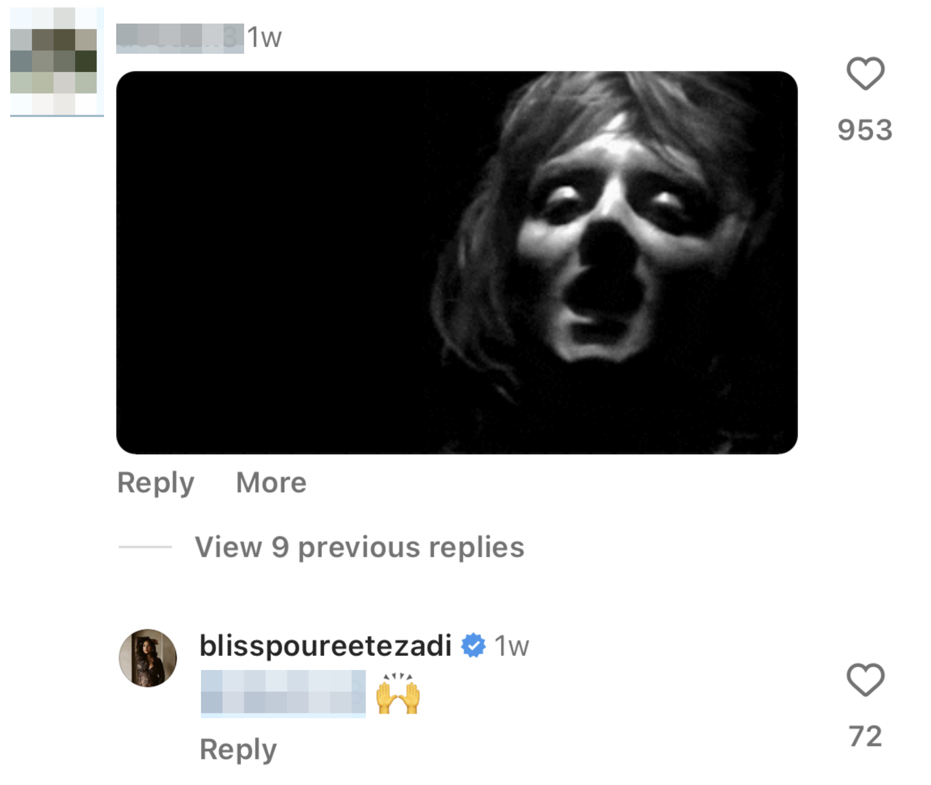
Task: Open the pixelated commenter avatar at top
Action: (x=57, y=62)
